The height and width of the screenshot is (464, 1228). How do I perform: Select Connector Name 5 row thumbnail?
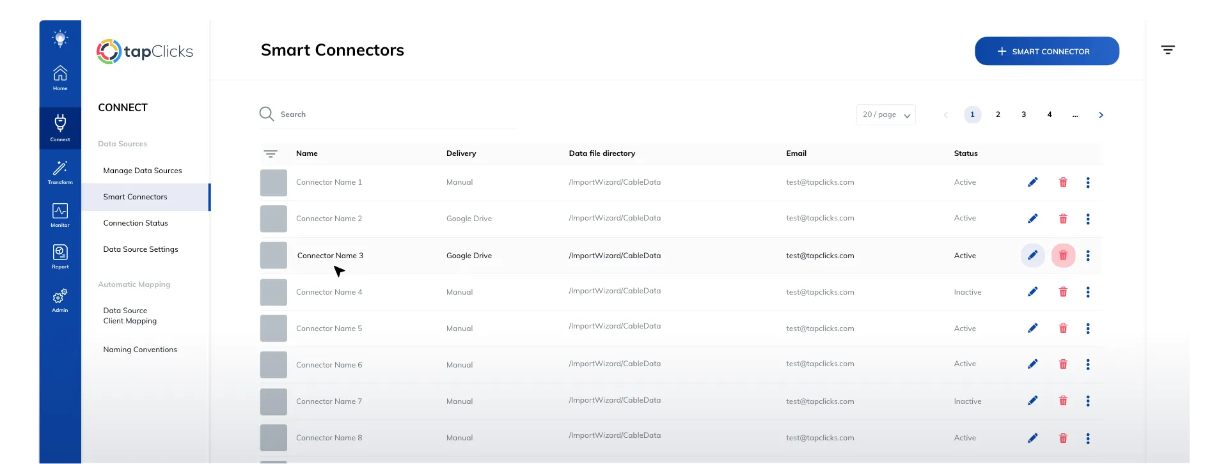[x=274, y=329]
